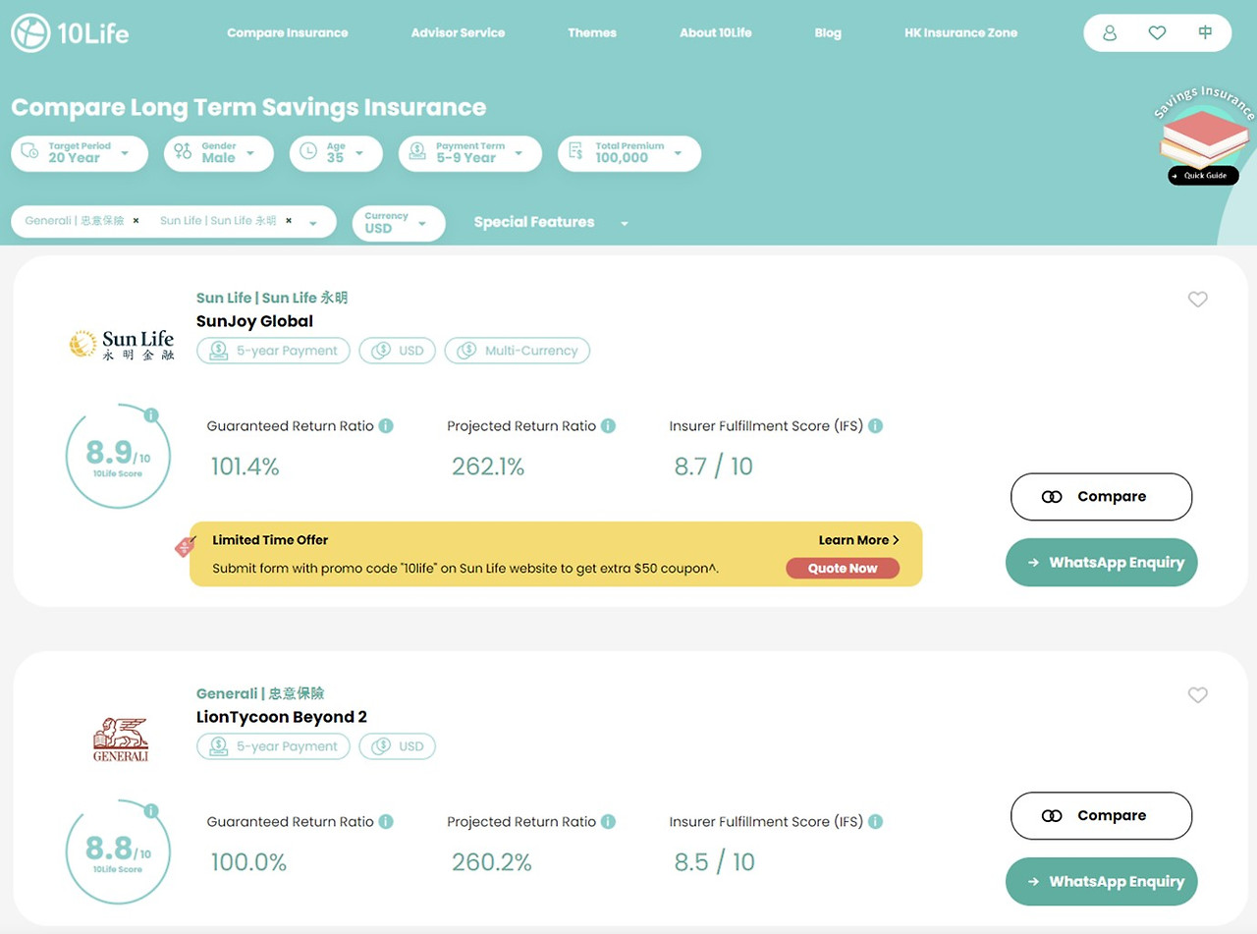Click the 8.5 / 10 IFS value

point(715,862)
